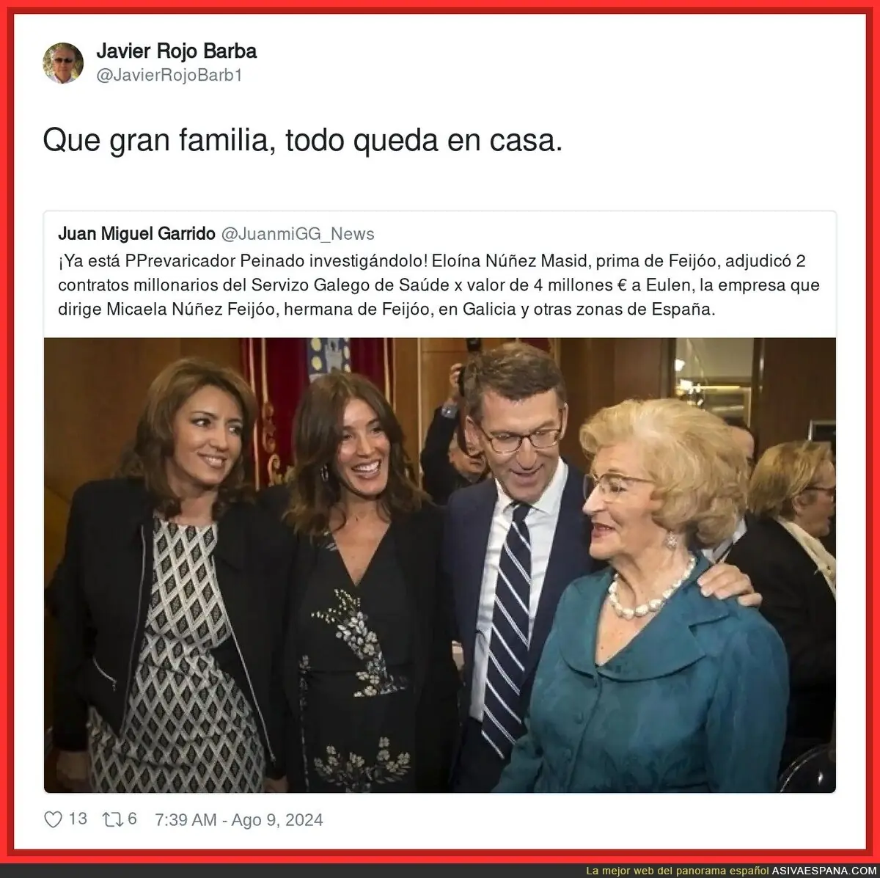Screen dimensions: 880x878
Task: Open the quoted author Juan Miguel Garrido
Action: 136,233
